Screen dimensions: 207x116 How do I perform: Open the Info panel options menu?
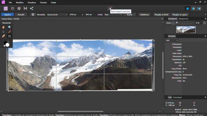pyautogui.click(x=205, y=97)
